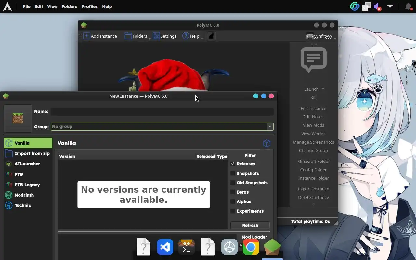Enable the Experiments filter checkbox

point(233,211)
